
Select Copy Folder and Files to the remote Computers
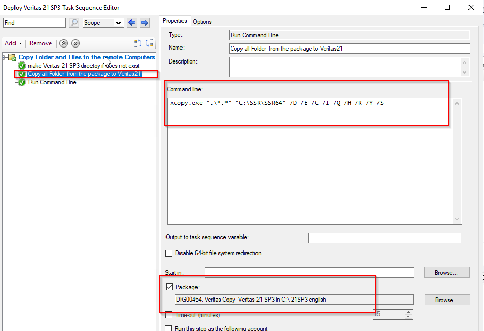[x=87, y=57]
